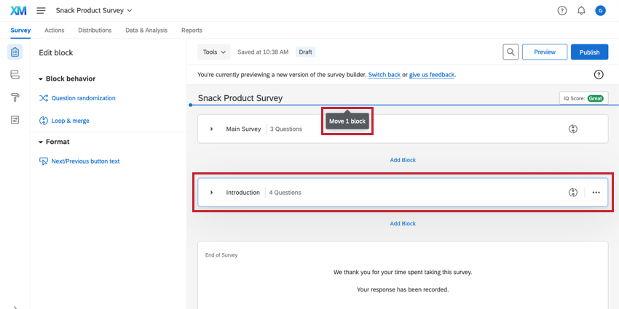This screenshot has height=309, width=619.
Task: Open the hamburger navigation menu
Action: [x=41, y=11]
